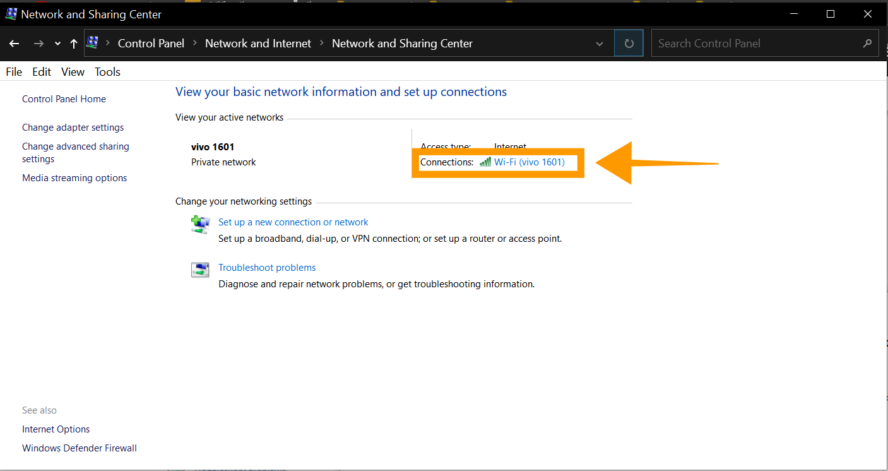The height and width of the screenshot is (471, 888).
Task: Open the recent locations dropdown arrow
Action: point(57,44)
